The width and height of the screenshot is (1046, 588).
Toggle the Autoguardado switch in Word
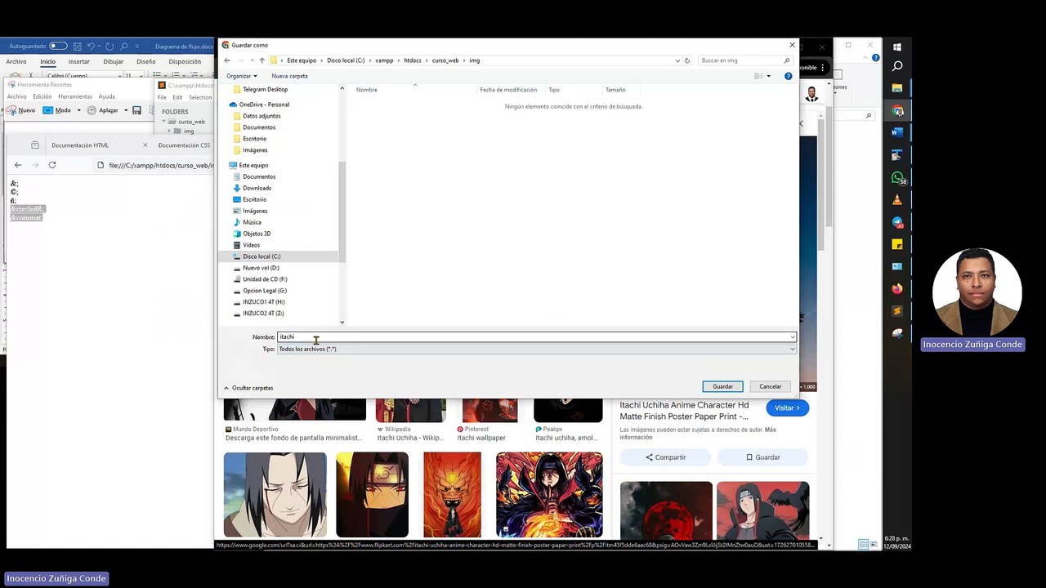click(x=58, y=47)
